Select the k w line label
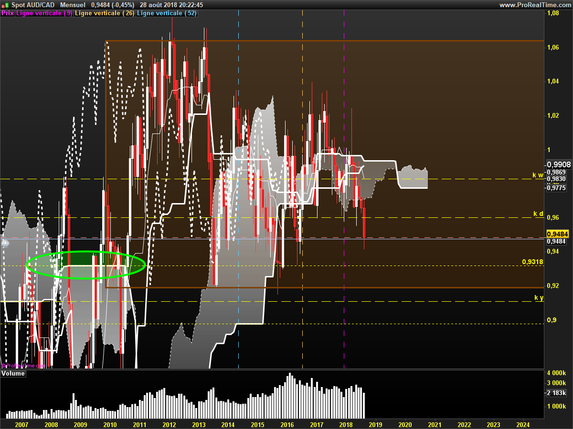The height and width of the screenshot is (429, 573). pos(538,175)
